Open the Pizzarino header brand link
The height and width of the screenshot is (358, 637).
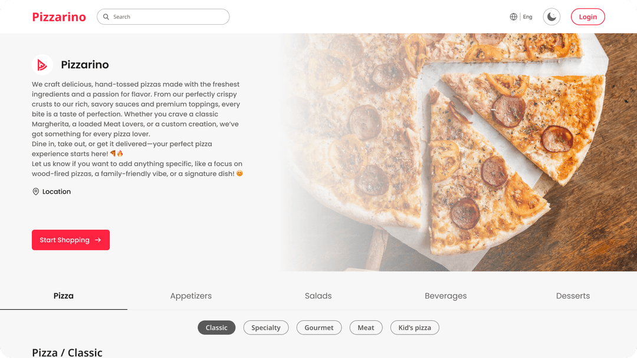59,16
